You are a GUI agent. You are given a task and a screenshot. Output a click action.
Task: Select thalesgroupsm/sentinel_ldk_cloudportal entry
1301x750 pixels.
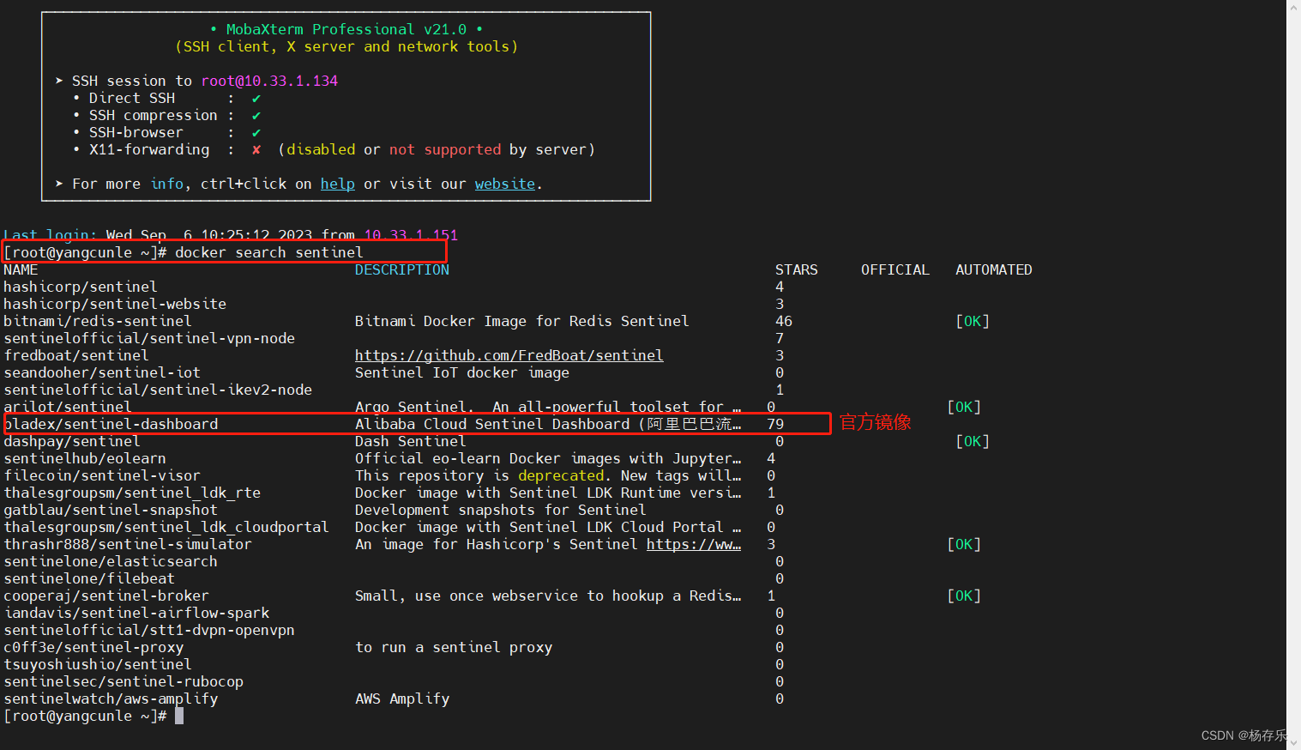[x=166, y=527]
